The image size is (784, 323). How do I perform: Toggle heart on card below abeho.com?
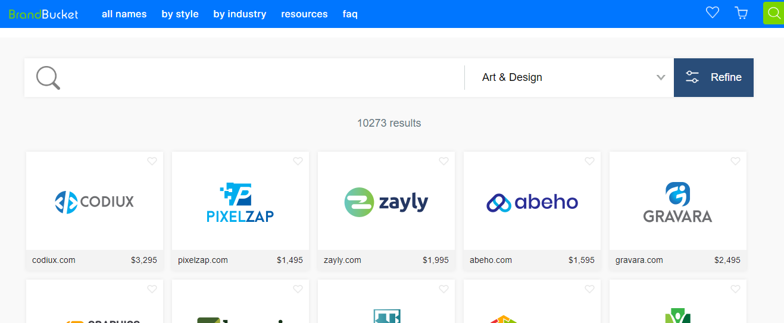(589, 289)
